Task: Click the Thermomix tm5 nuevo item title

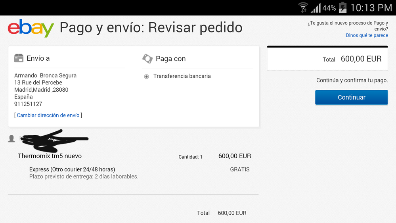Action: click(x=50, y=156)
